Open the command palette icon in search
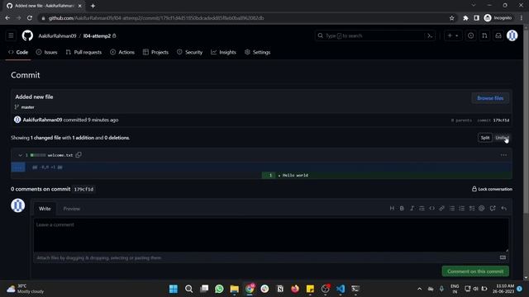 coord(430,35)
